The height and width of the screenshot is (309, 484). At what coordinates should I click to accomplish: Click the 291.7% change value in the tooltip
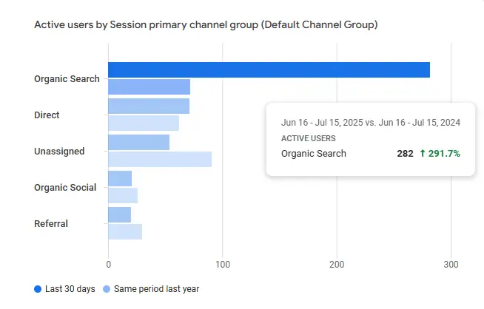pyautogui.click(x=444, y=154)
